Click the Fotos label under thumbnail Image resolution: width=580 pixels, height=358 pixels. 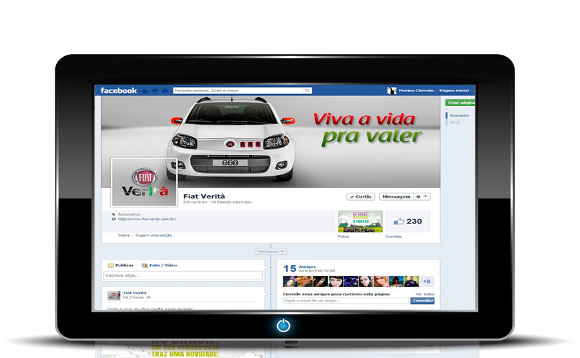click(343, 236)
